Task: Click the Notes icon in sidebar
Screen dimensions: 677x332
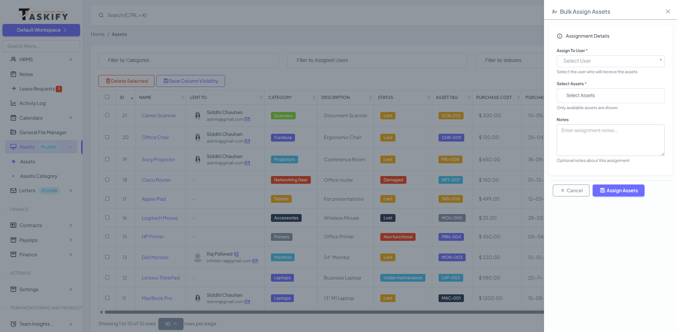Action: point(13,74)
